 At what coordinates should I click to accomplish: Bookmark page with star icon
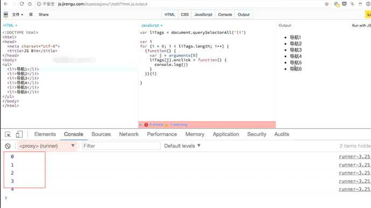327,4
